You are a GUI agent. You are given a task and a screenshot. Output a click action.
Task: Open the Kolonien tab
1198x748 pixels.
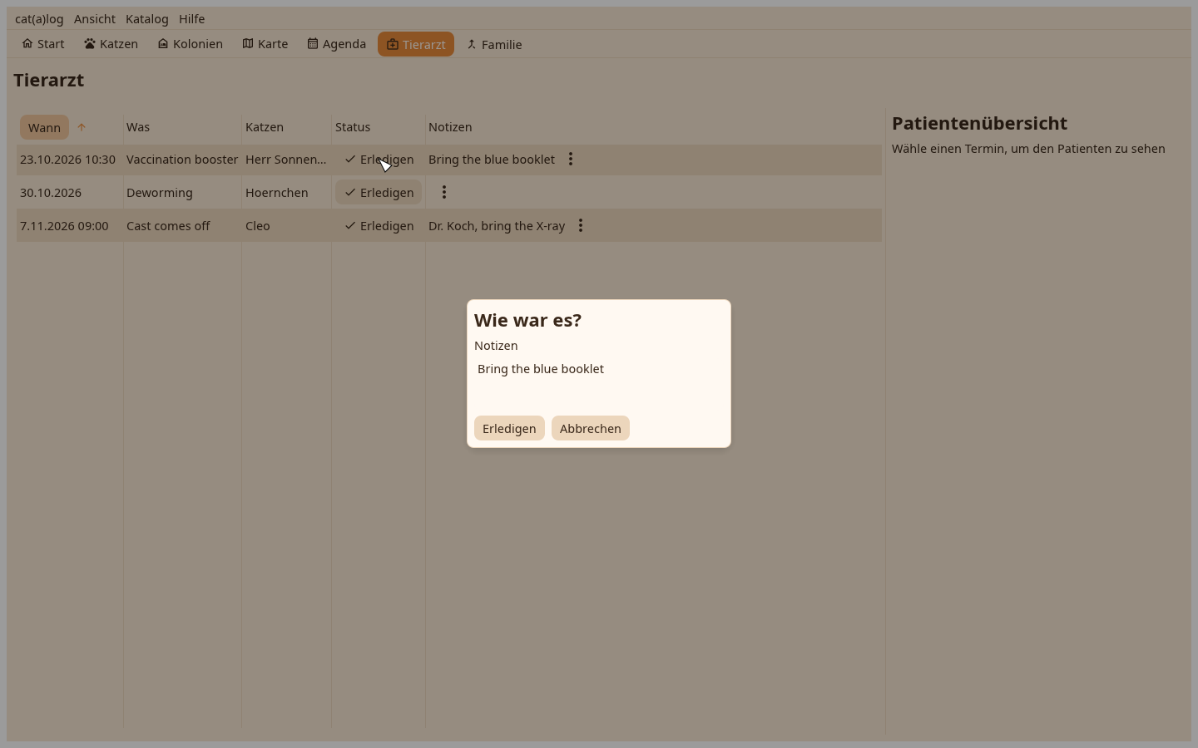click(191, 44)
